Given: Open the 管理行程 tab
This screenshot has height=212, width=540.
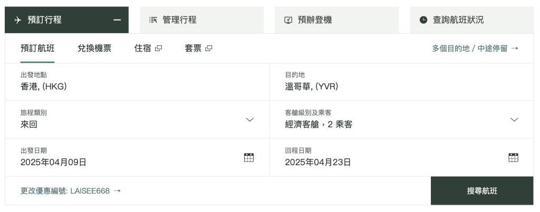Looking at the screenshot, I should coord(179,20).
